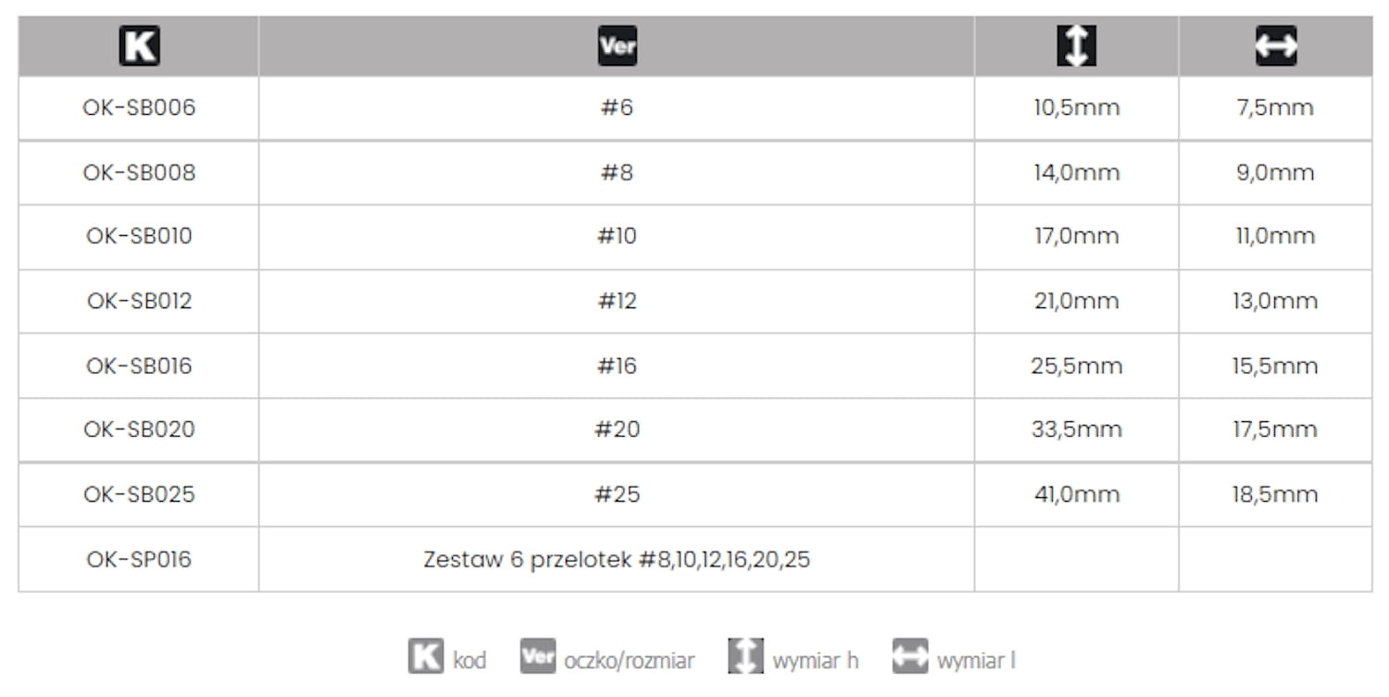Click the 'wymiar h' legend label
This screenshot has width=1389, height=697.
coord(815,661)
